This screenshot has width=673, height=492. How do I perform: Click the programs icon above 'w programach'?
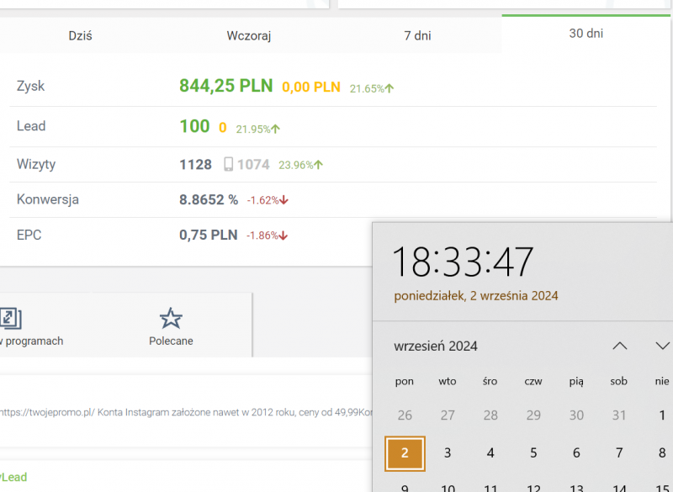coord(10,318)
